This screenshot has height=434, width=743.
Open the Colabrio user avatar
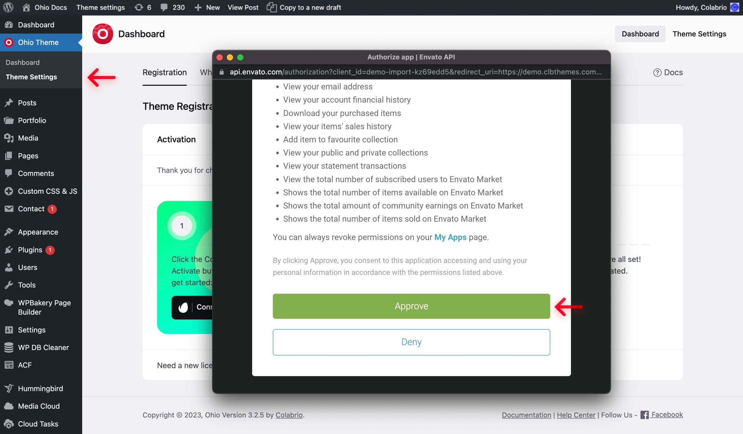click(735, 7)
